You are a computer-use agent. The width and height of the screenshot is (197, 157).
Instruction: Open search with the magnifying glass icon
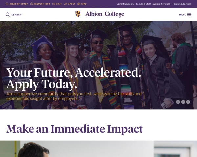(x=8, y=15)
